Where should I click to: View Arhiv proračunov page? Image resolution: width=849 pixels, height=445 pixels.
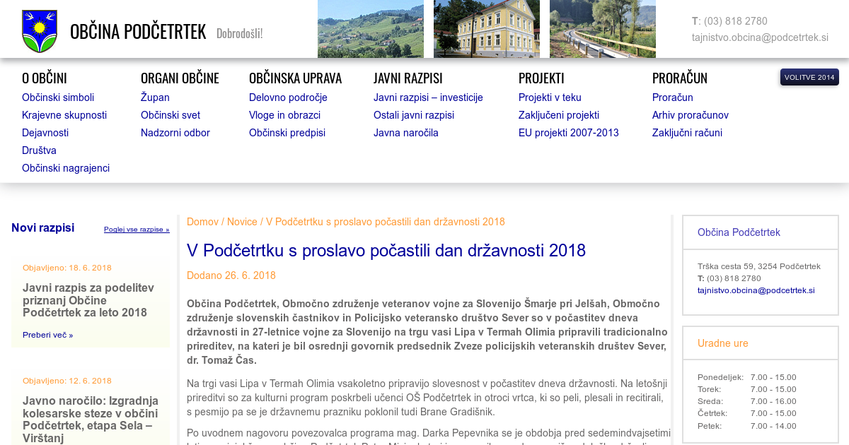(690, 115)
